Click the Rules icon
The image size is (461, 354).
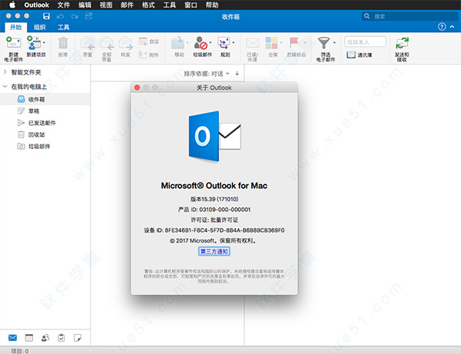pyautogui.click(x=224, y=43)
